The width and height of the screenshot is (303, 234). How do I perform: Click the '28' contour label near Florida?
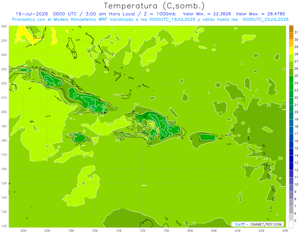click(23, 41)
